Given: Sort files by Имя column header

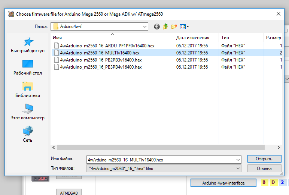Looking at the screenshot, I should coord(112,38).
